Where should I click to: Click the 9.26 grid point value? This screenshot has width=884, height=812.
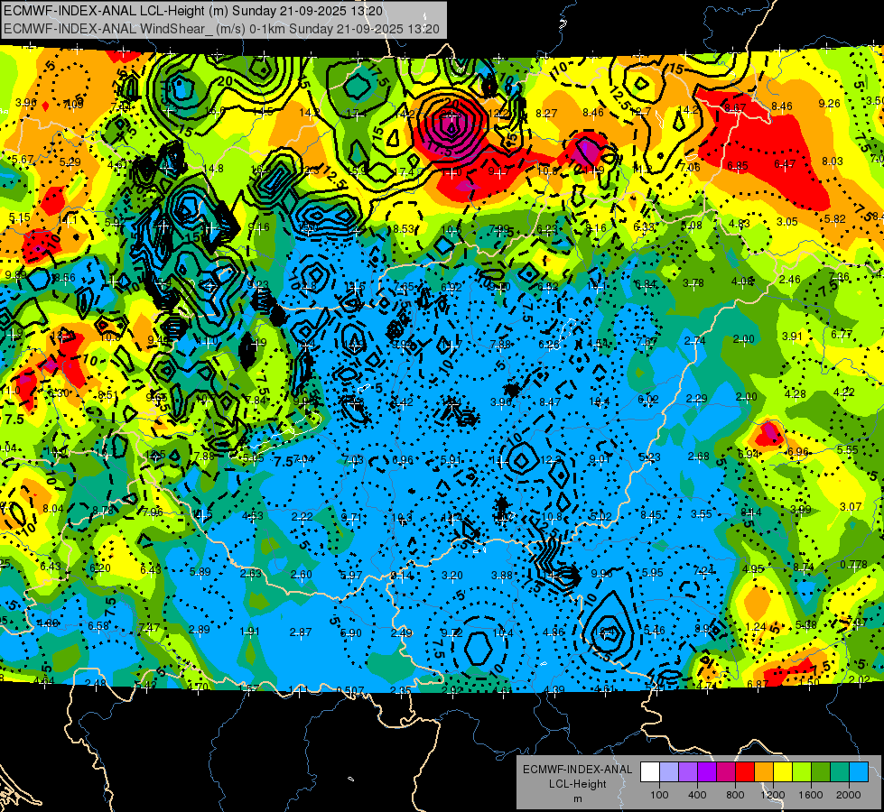pos(829,103)
